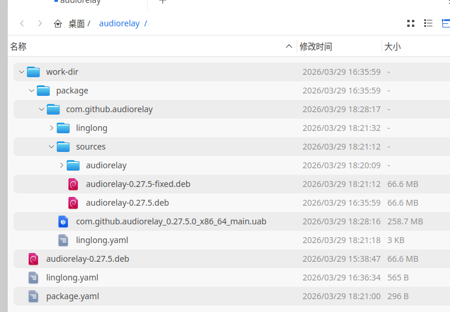Expand the linglong folder
This screenshot has width=450, height=312.
51,128
